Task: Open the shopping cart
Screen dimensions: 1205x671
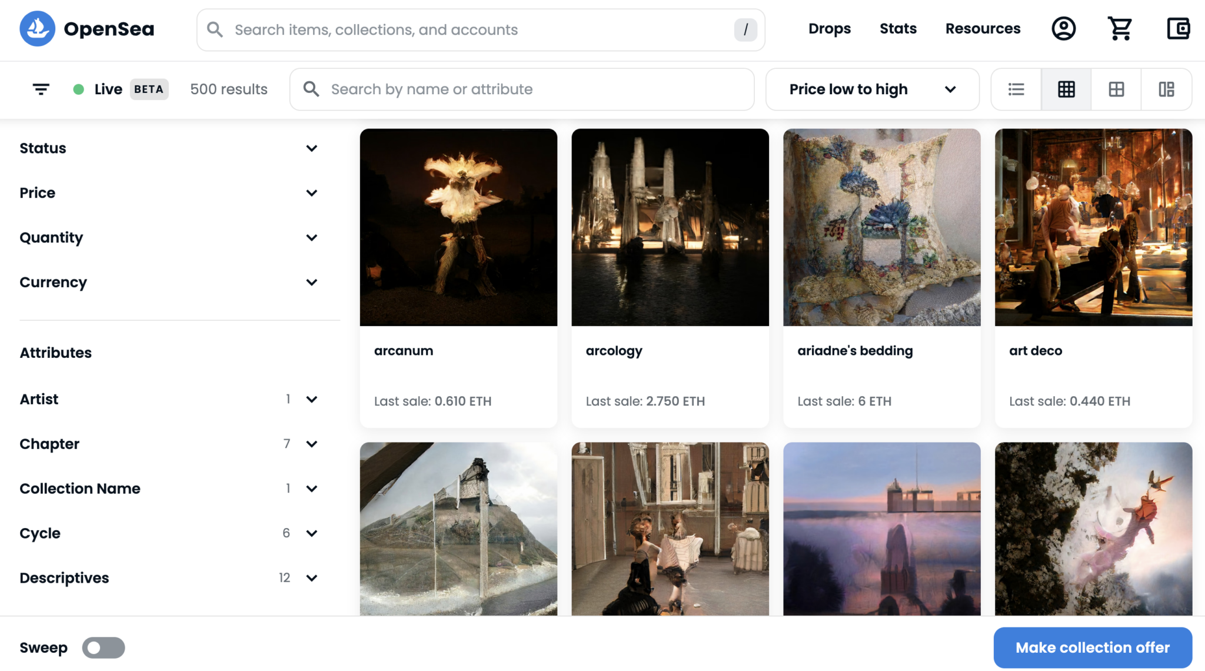Action: pos(1120,28)
